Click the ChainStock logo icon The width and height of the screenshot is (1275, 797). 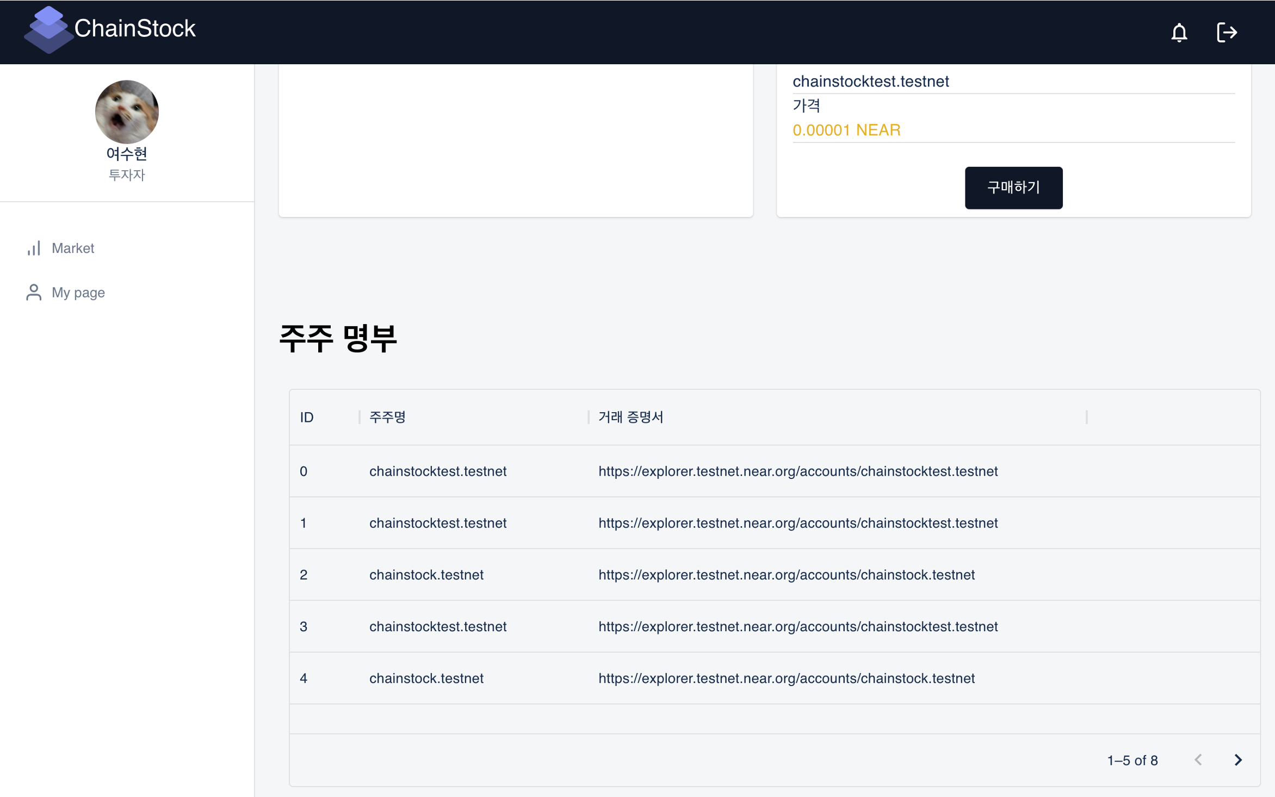pyautogui.click(x=48, y=30)
